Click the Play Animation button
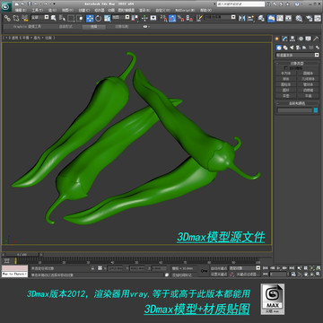 (x=279, y=267)
